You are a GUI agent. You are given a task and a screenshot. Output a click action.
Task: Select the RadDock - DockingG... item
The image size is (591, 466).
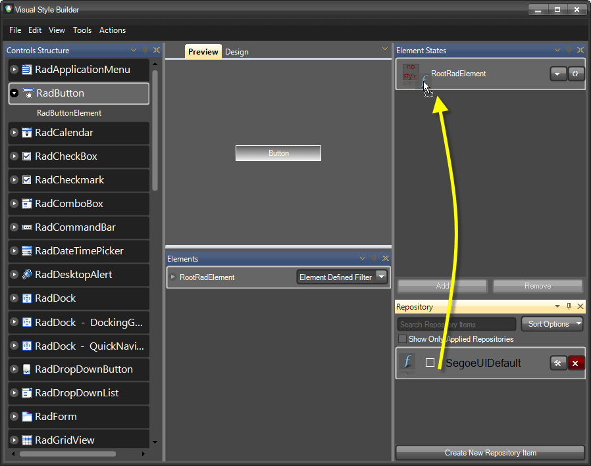coord(79,322)
